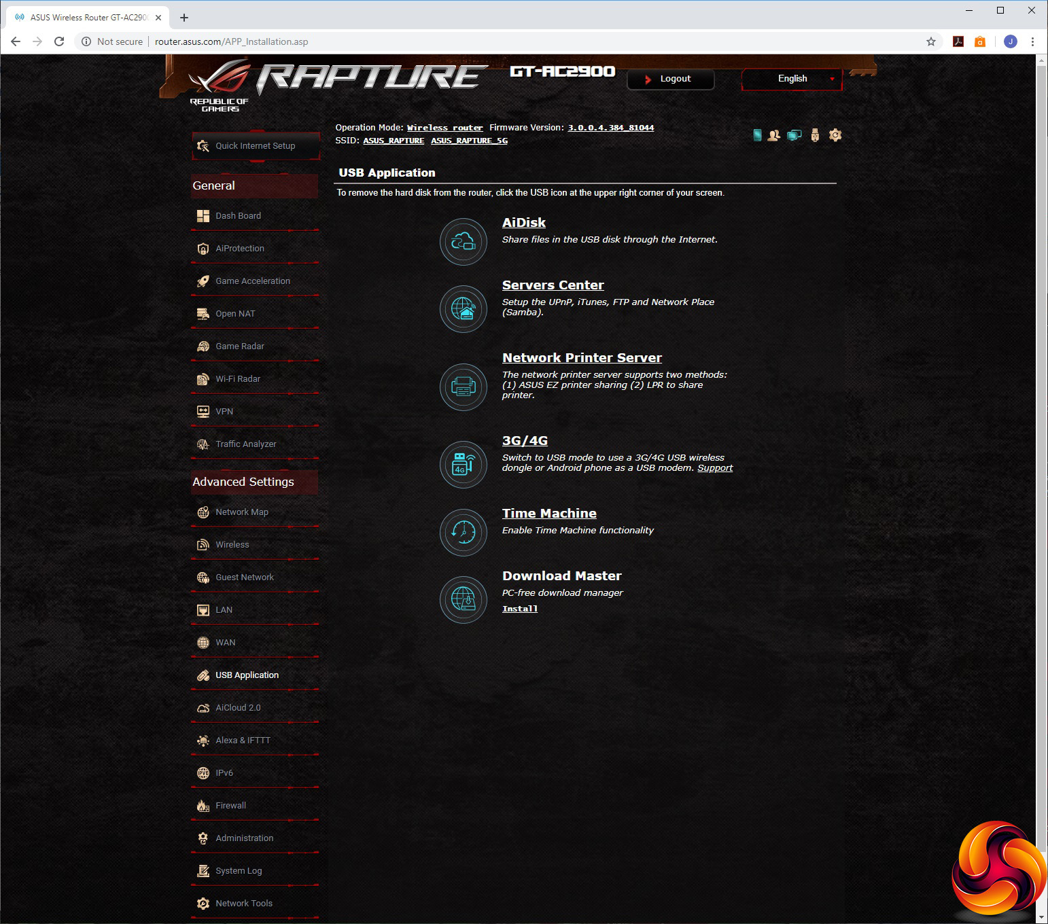Viewport: 1048px width, 924px height.
Task: Open the Servers Center link
Action: [553, 285]
